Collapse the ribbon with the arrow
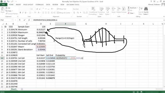The height and width of the screenshot is (93, 165). (x=164, y=17)
